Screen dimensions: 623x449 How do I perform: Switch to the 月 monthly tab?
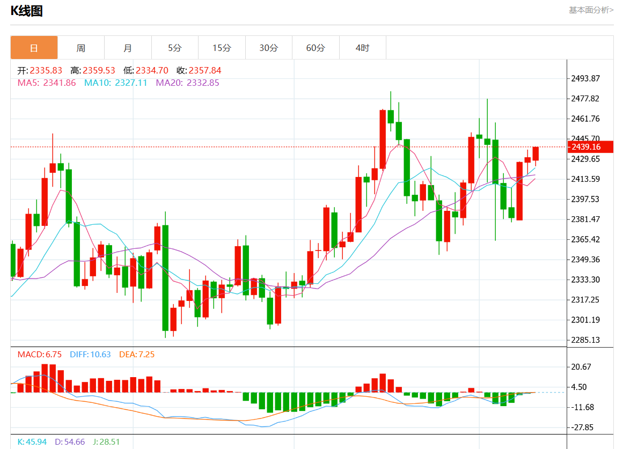(128, 48)
